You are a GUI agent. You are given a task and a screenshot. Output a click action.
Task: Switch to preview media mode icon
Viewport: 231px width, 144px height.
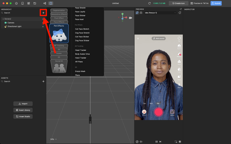(x=137, y=13)
